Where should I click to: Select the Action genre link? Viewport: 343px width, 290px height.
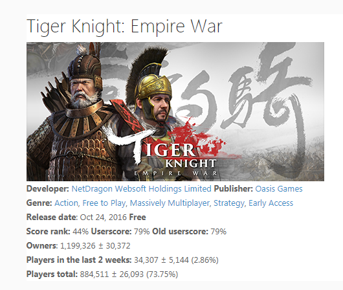pyautogui.click(x=66, y=203)
